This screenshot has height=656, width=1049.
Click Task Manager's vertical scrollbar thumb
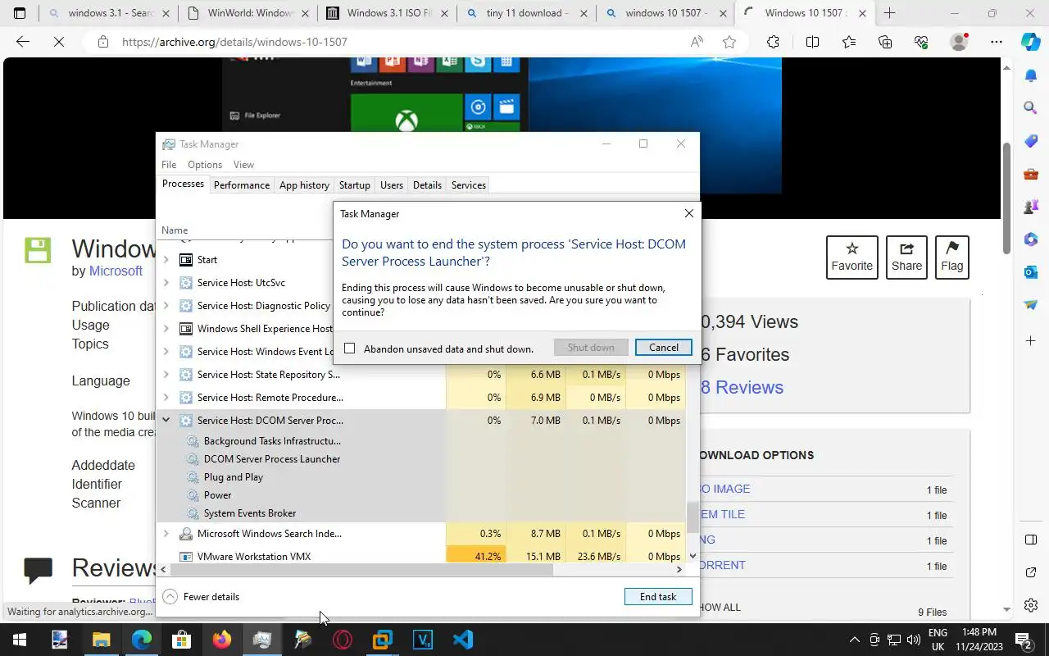[x=693, y=517]
